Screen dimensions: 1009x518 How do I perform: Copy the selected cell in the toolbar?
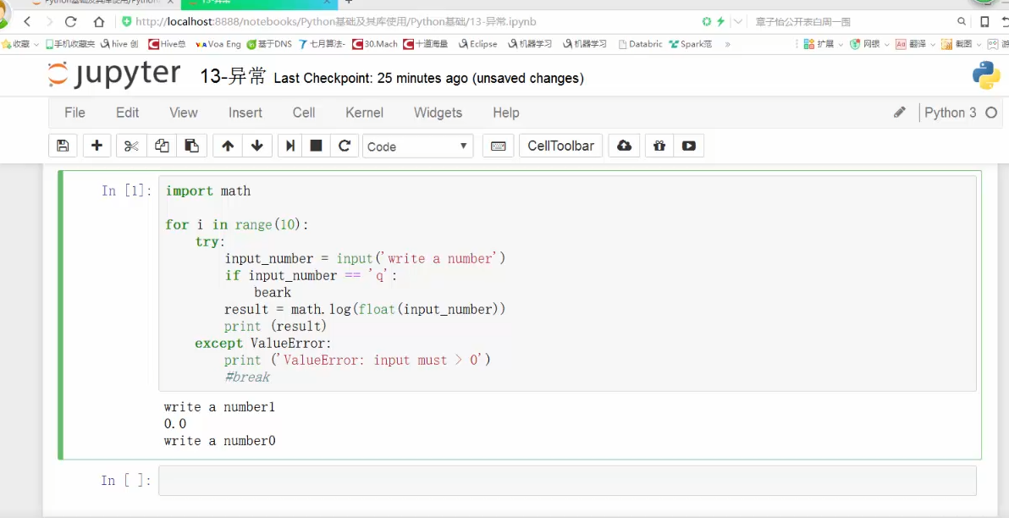[x=162, y=146]
